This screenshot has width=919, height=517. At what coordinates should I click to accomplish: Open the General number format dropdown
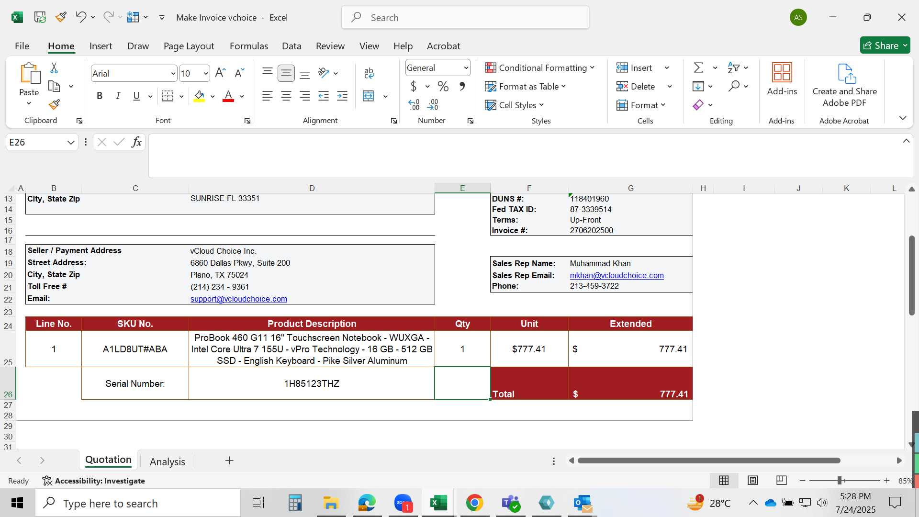tap(466, 68)
